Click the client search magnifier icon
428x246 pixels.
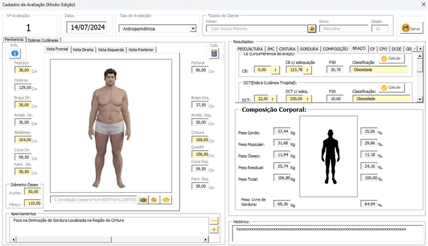[x=312, y=29]
